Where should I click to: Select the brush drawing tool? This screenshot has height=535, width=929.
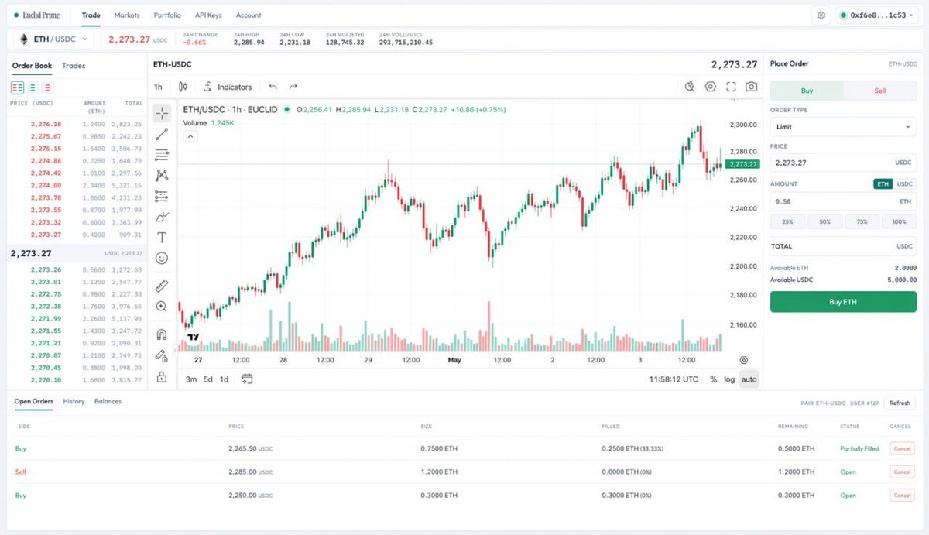162,217
